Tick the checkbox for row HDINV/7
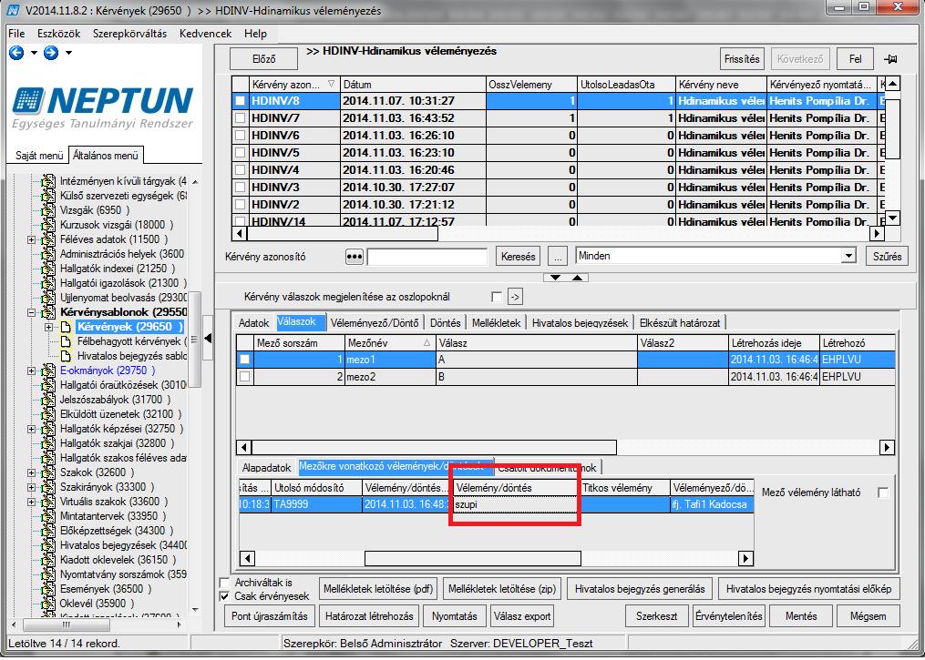 (240, 118)
